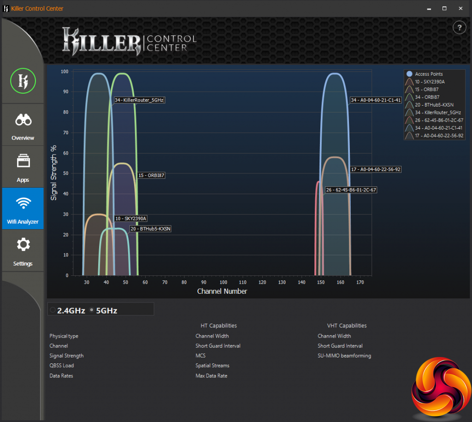The image size is (472, 422).
Task: Click the HT Capabilities heading
Action: click(x=218, y=326)
